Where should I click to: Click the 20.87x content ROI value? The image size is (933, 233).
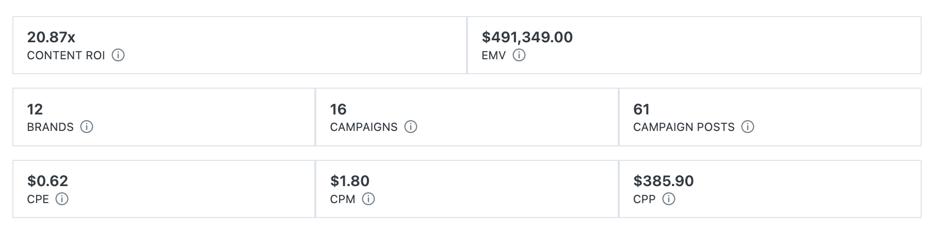tap(51, 37)
